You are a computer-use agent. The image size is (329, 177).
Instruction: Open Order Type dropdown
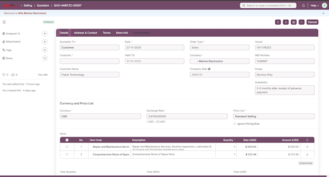(220, 47)
